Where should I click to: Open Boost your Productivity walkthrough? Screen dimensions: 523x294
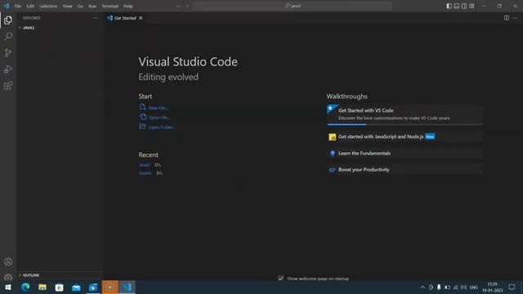click(x=405, y=170)
